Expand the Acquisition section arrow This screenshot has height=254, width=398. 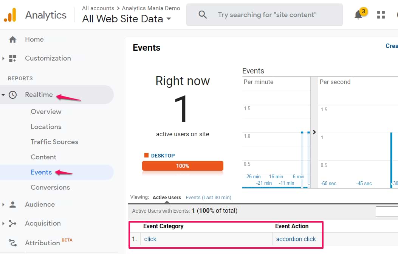(3, 223)
